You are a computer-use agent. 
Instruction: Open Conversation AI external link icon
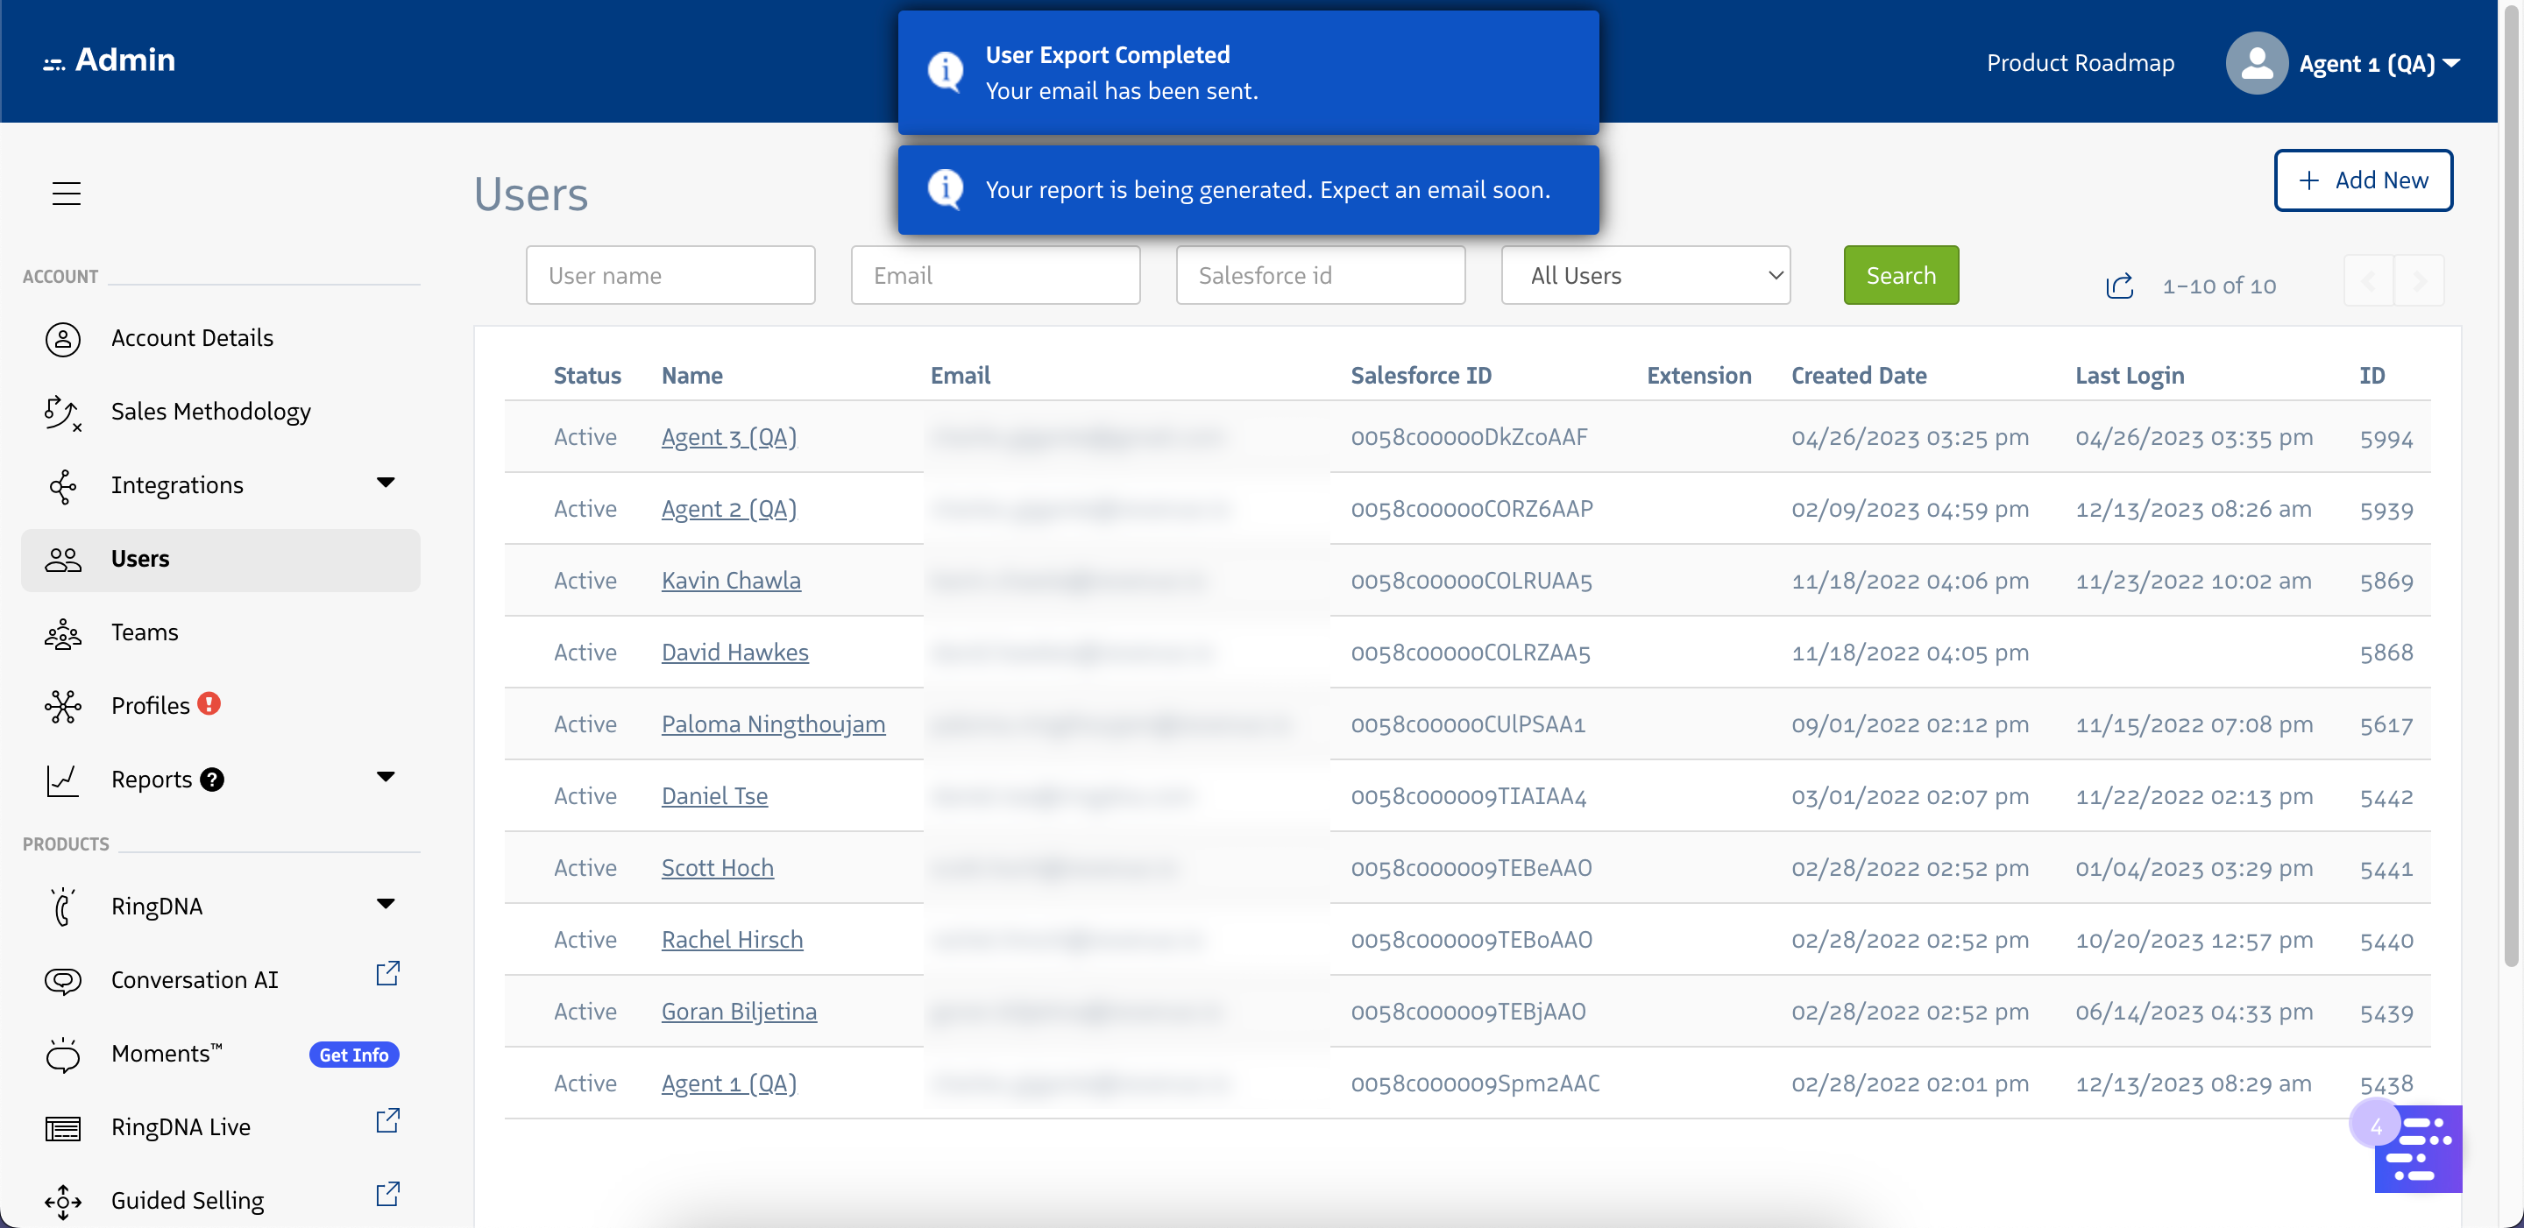388,973
